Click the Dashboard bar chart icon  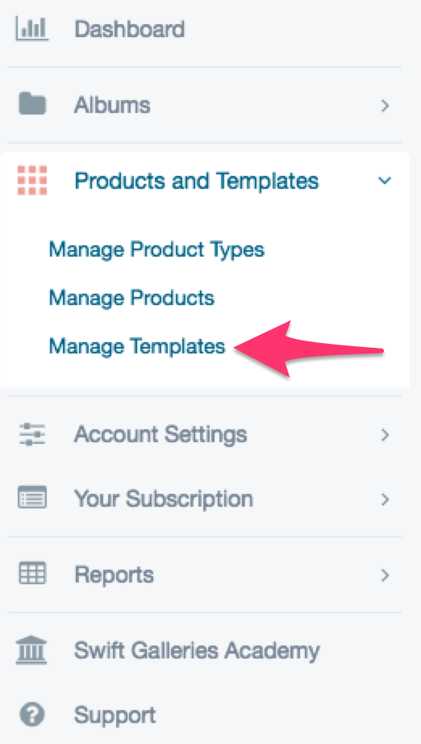click(x=31, y=29)
